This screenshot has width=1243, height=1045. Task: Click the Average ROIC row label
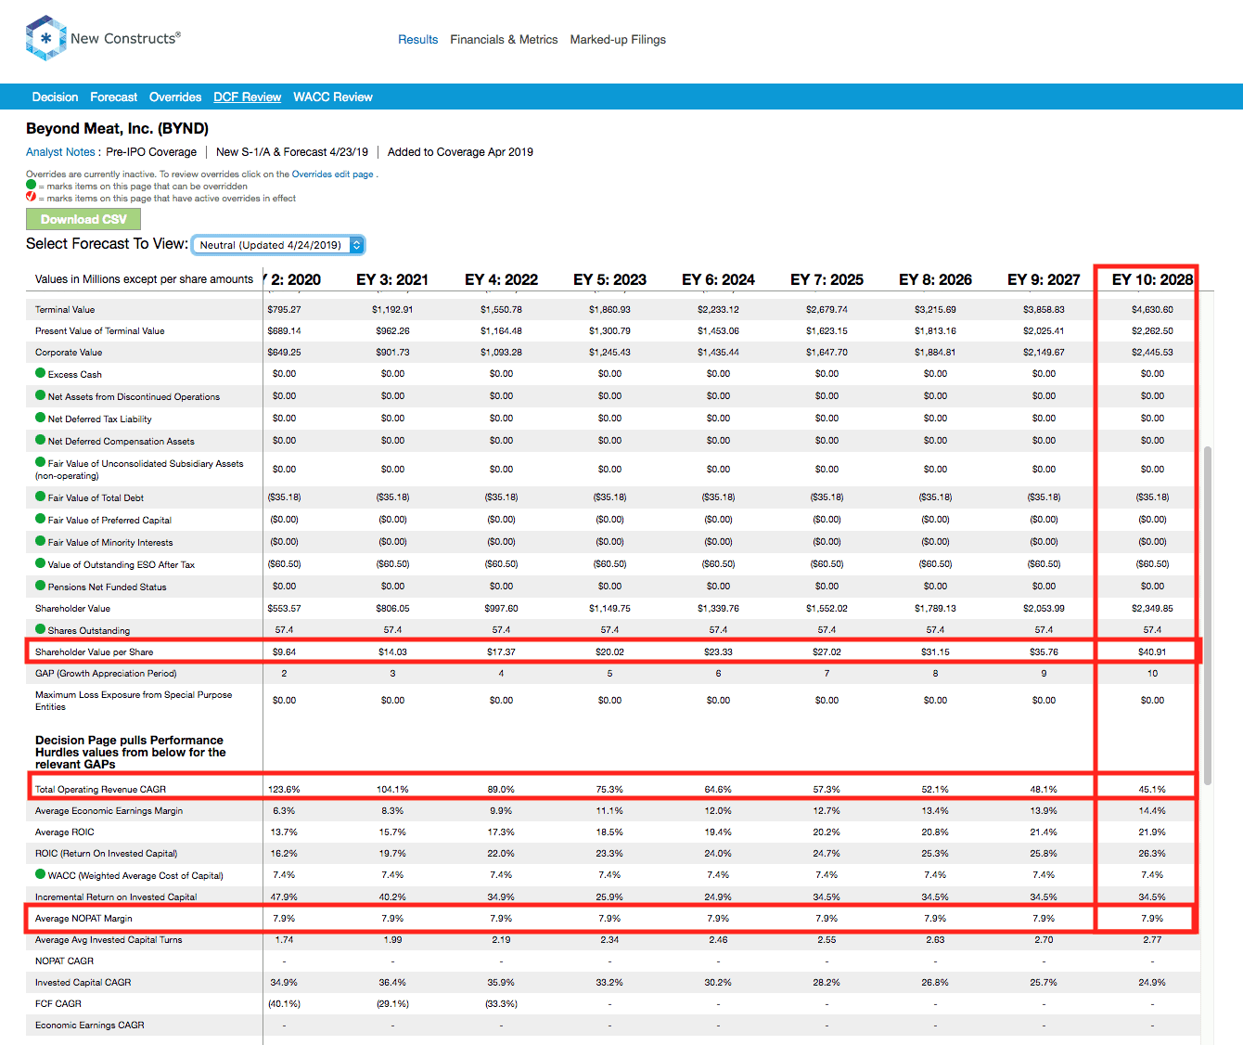pyautogui.click(x=64, y=832)
